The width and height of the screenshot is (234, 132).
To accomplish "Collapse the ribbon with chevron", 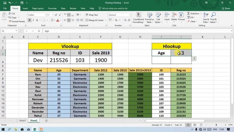I will pos(231,26).
